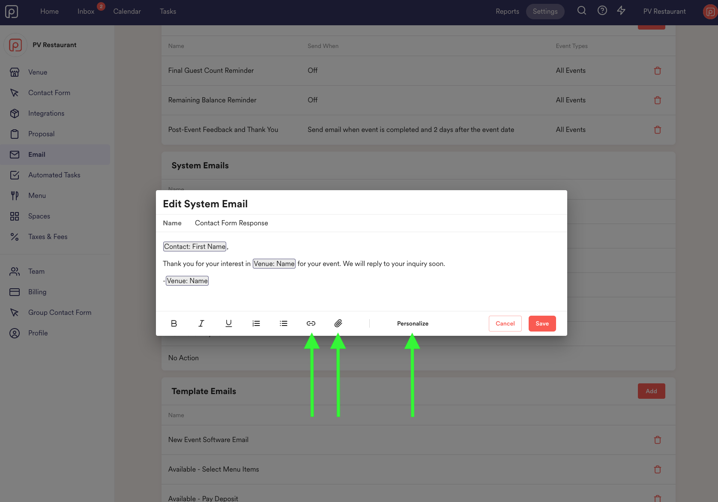The image size is (718, 502).
Task: Insert a numbered list into the email
Action: click(x=256, y=323)
